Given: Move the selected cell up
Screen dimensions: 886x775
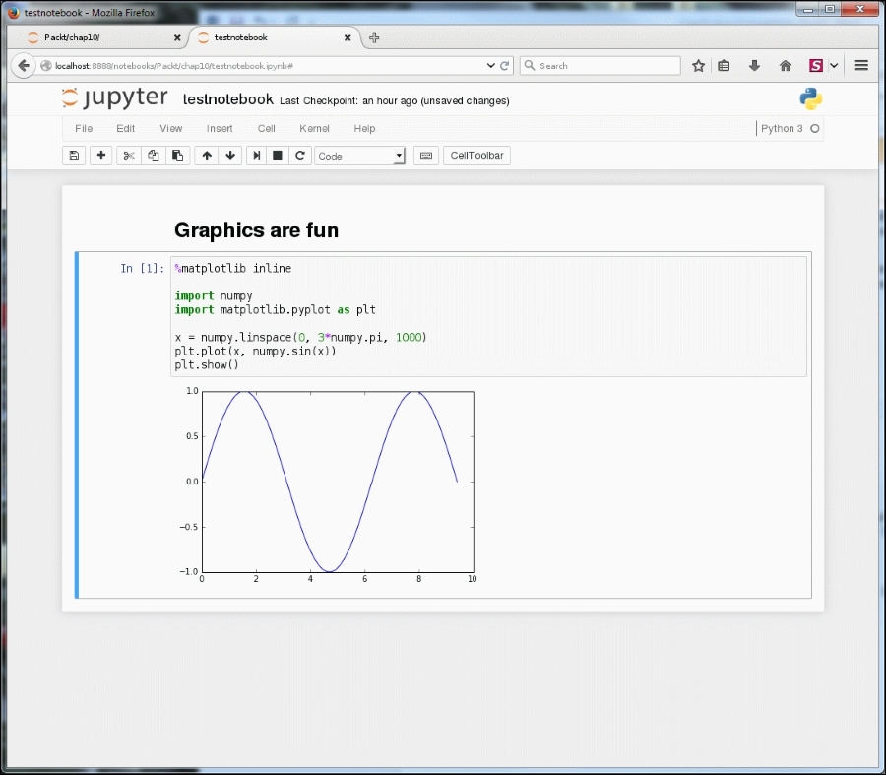Looking at the screenshot, I should click(x=206, y=155).
